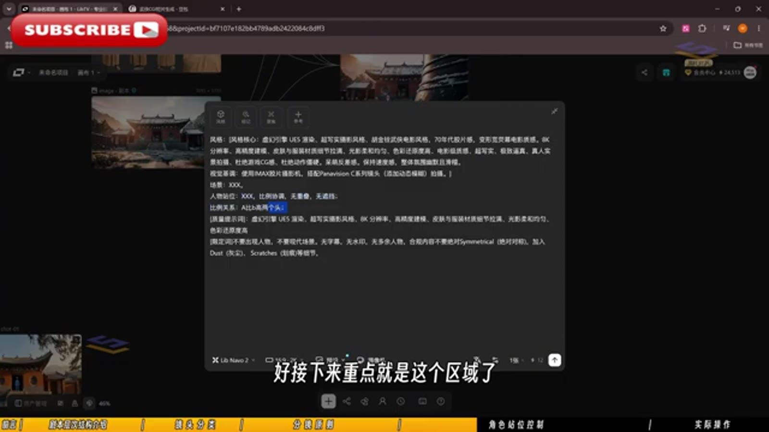
Task: Click the person icon in the bottom canvas toolbar
Action: (x=383, y=401)
